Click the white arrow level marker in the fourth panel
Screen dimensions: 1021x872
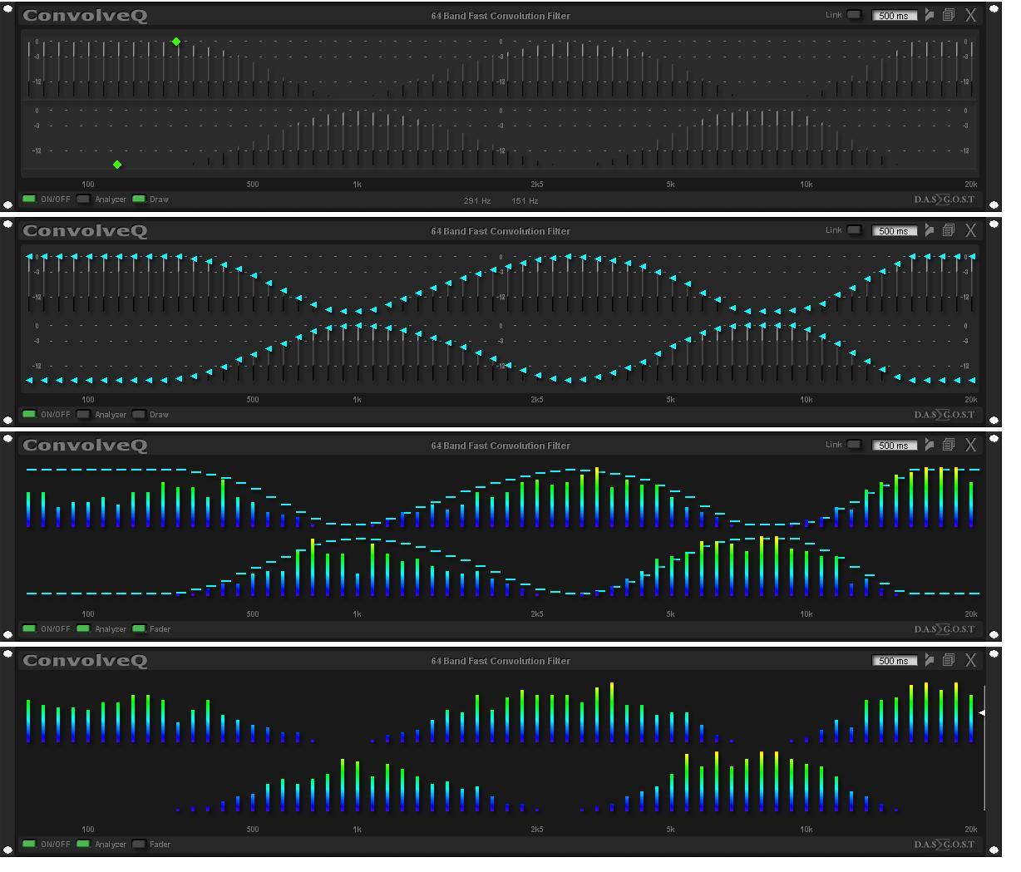tap(982, 712)
